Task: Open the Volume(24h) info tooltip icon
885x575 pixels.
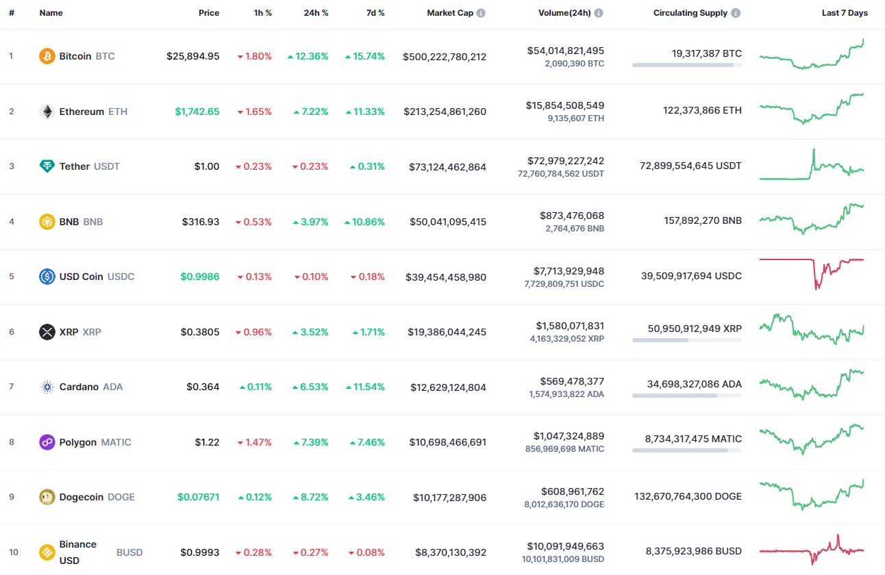Action: pyautogui.click(x=599, y=12)
